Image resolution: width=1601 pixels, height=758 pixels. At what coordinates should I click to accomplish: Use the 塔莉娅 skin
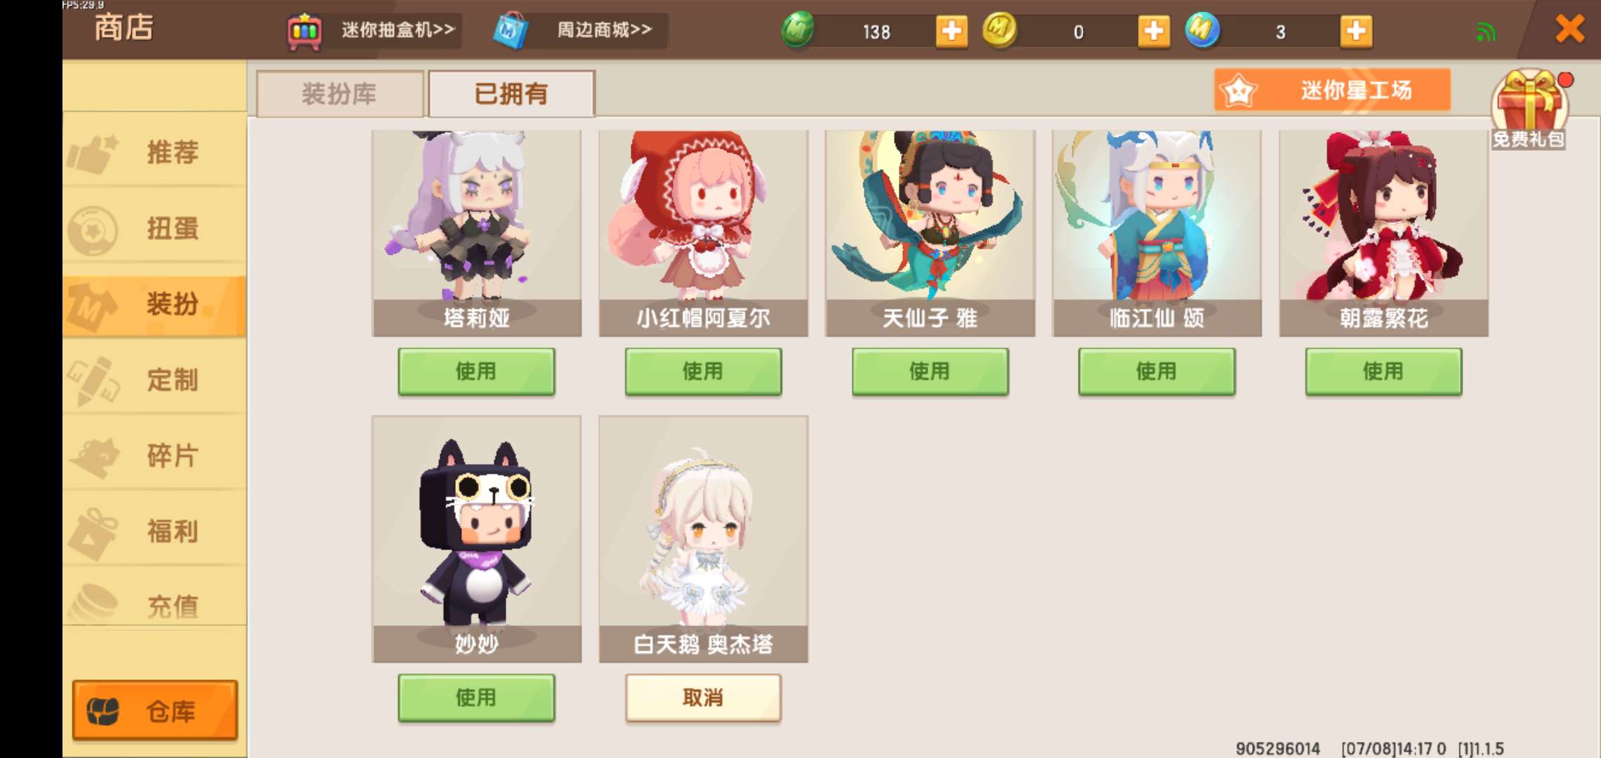476,371
